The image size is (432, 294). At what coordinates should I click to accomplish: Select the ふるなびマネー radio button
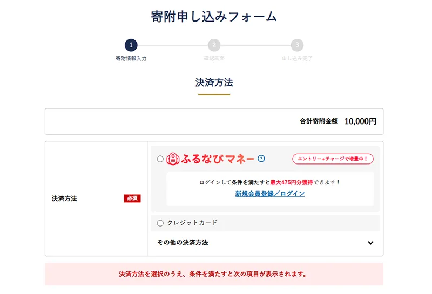(160, 159)
